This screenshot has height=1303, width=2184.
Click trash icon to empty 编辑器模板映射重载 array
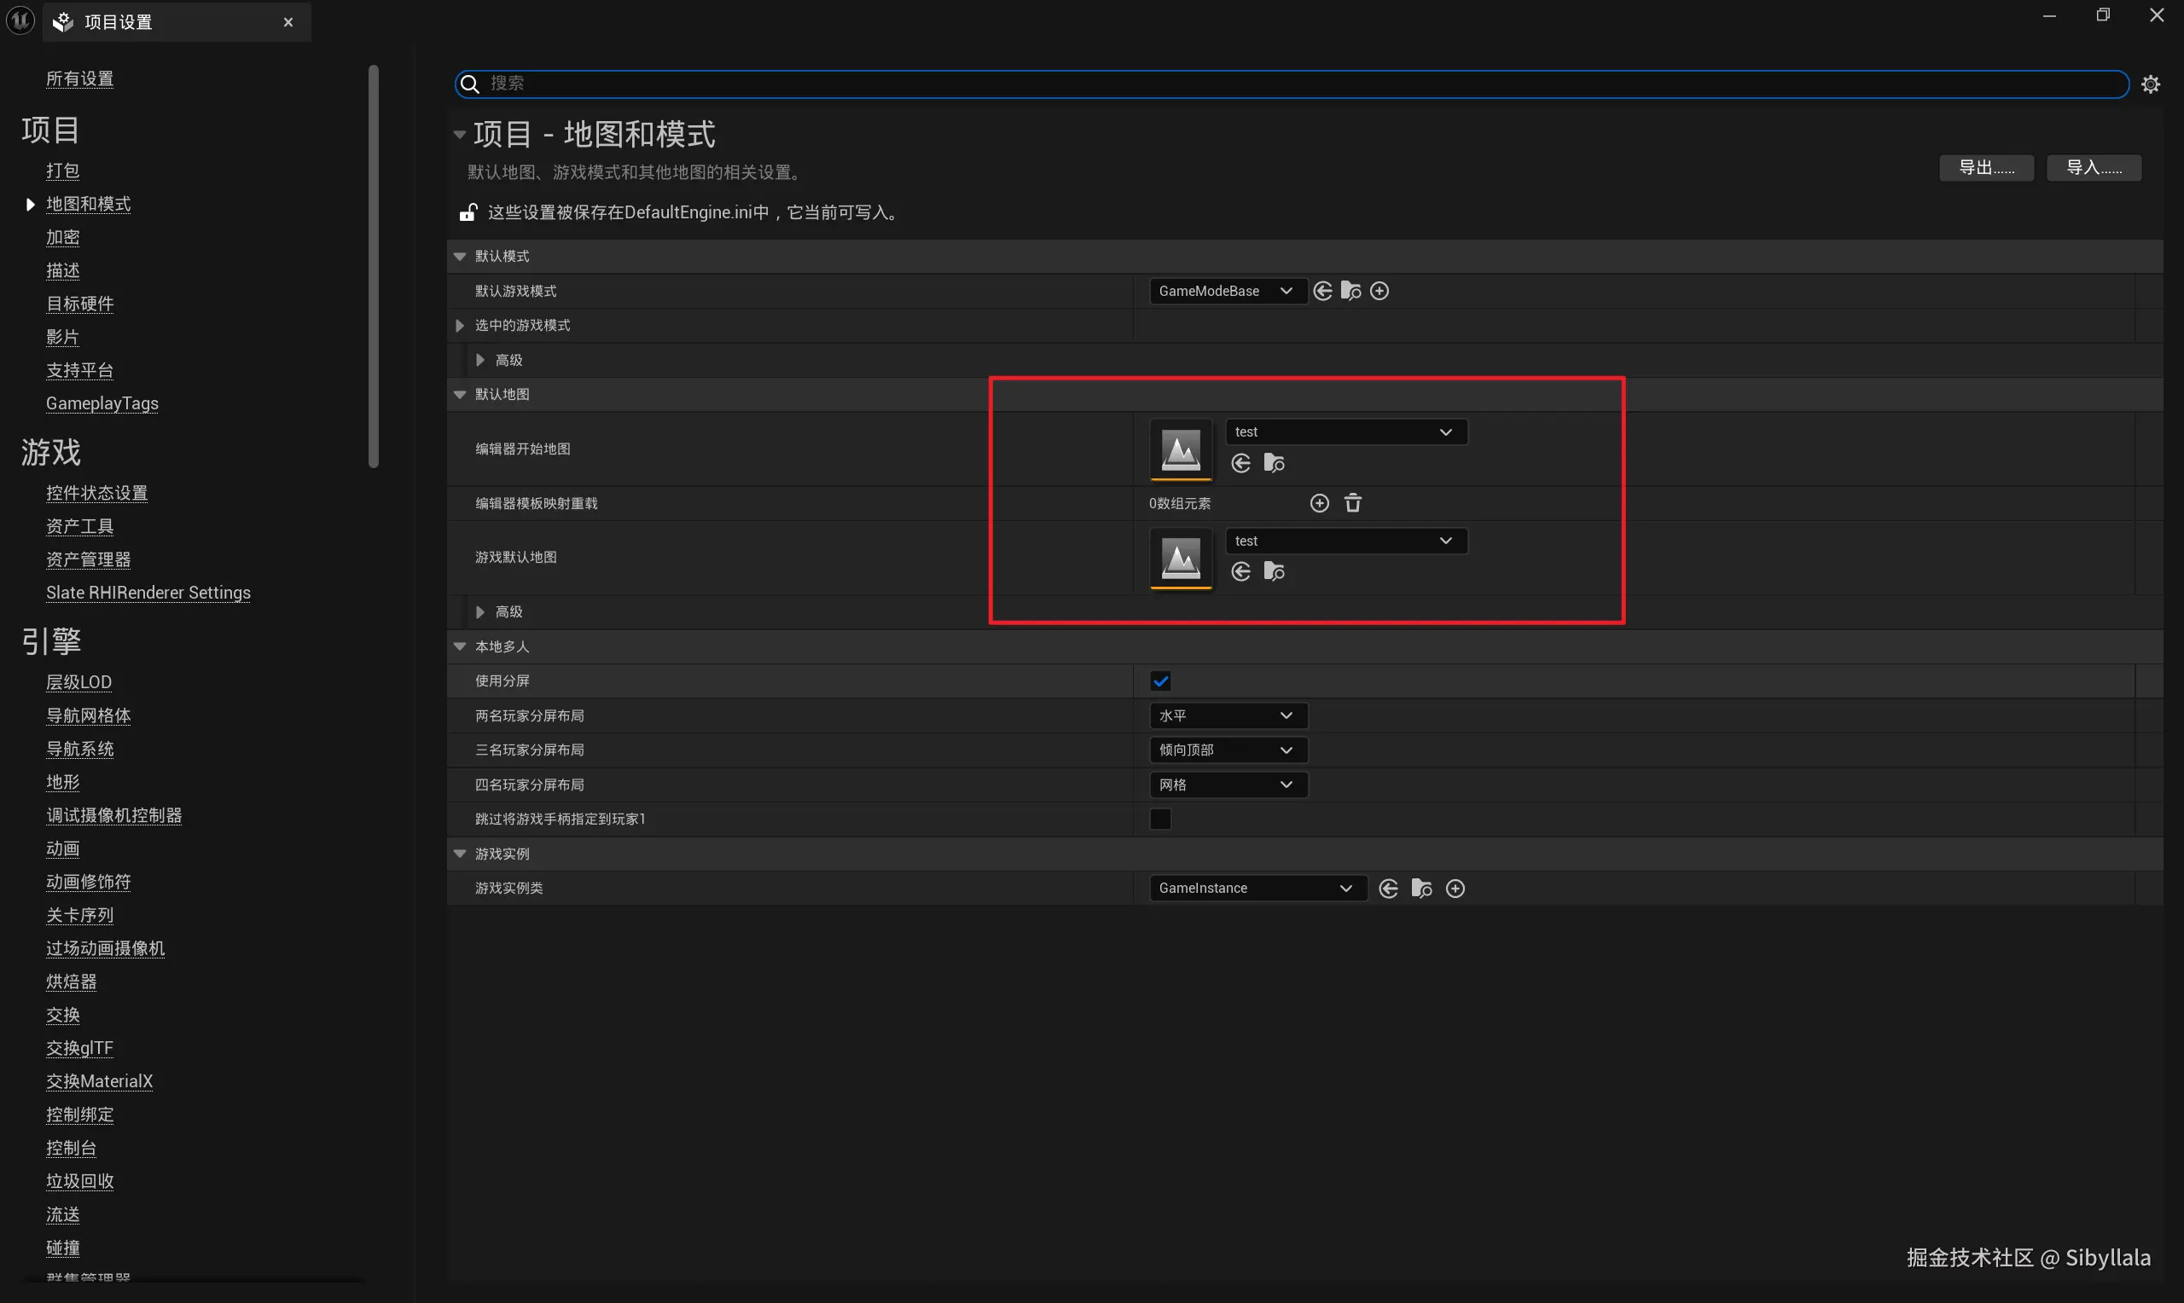click(1352, 503)
